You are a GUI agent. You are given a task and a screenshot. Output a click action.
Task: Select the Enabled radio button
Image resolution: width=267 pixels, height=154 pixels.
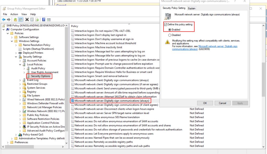pyautogui.click(x=170, y=30)
